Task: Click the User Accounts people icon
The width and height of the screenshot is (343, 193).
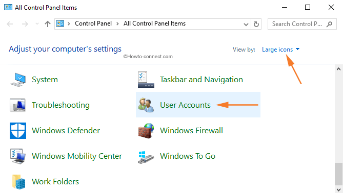Action: (x=146, y=105)
